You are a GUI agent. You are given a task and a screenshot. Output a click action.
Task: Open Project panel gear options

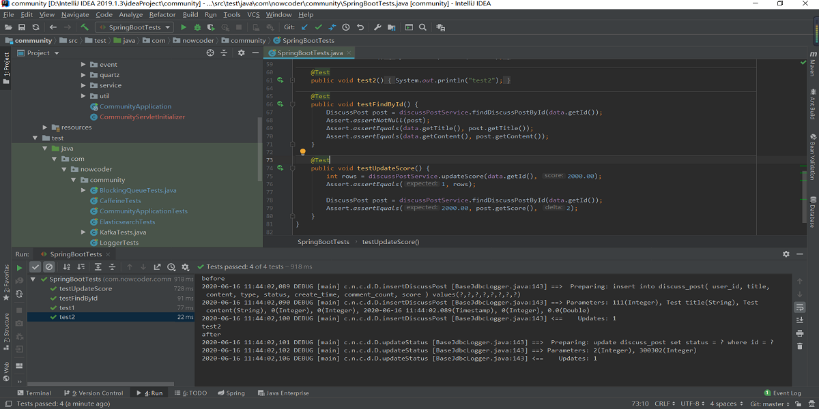point(241,52)
